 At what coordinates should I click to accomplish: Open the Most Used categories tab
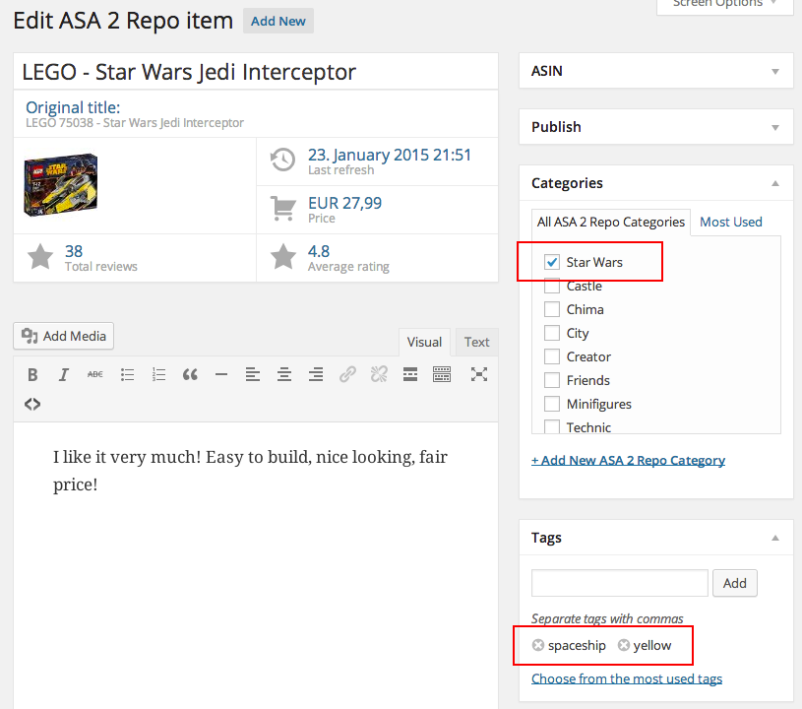pos(731,222)
